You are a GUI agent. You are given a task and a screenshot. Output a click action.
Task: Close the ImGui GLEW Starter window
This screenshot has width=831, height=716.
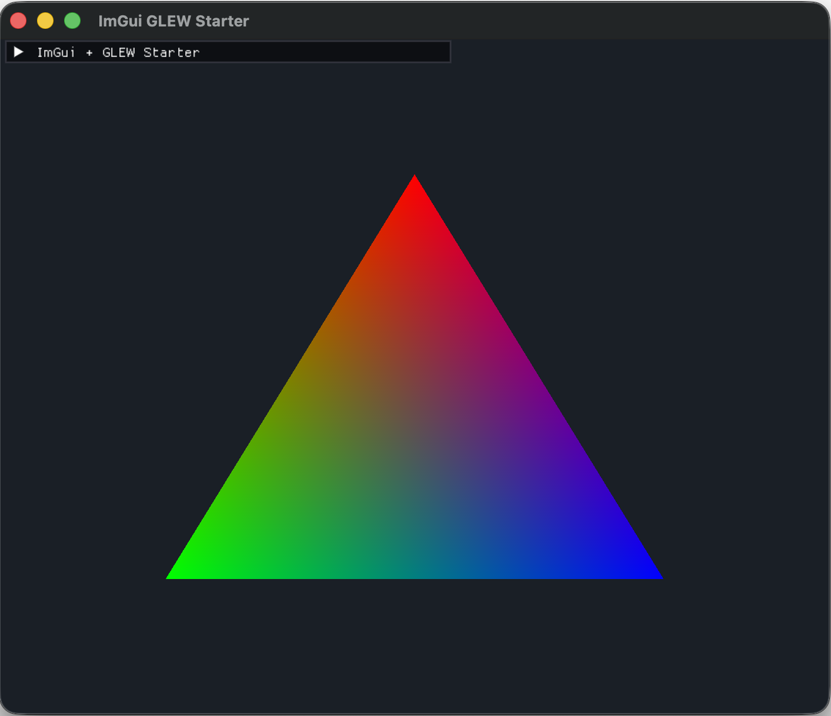(19, 21)
